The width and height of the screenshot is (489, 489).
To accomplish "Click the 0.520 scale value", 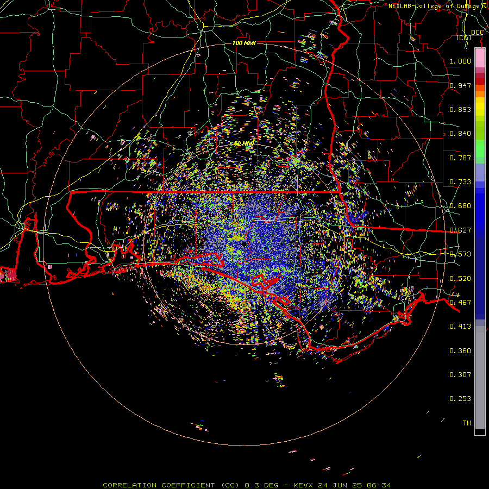I will [460, 279].
